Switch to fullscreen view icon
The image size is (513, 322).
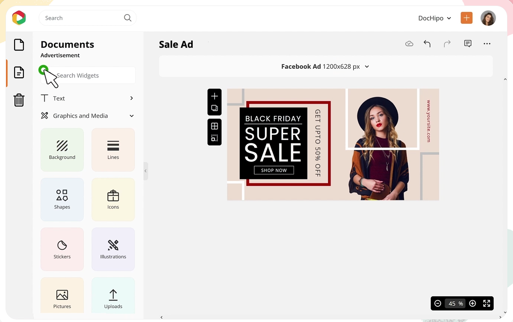[x=486, y=303]
